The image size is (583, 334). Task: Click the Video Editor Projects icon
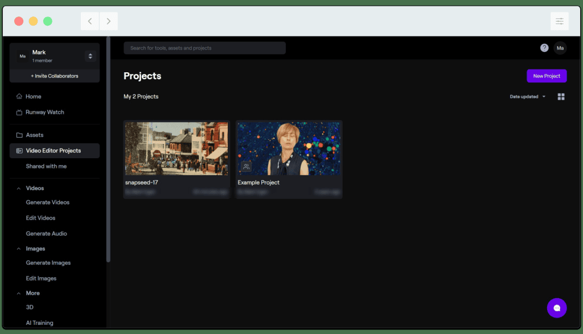pos(19,151)
